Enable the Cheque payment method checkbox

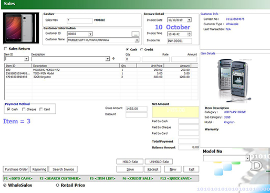(x=24, y=109)
